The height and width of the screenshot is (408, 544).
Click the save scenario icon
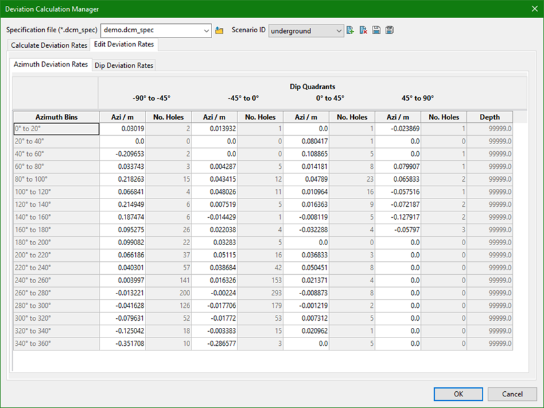(376, 30)
